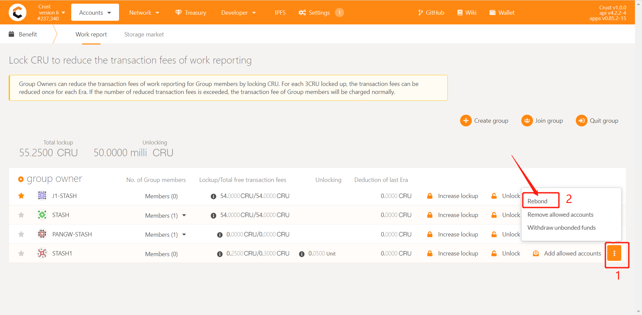Click the Add allowed accounts icon

click(536, 253)
